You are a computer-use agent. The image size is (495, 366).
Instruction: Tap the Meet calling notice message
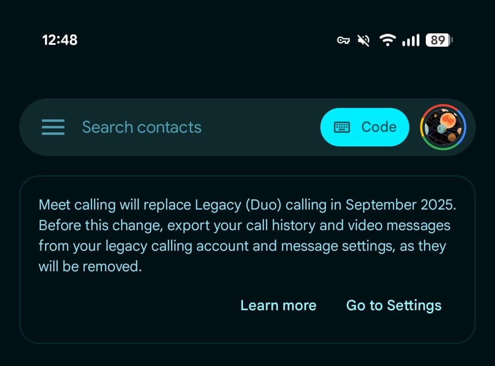(x=247, y=236)
